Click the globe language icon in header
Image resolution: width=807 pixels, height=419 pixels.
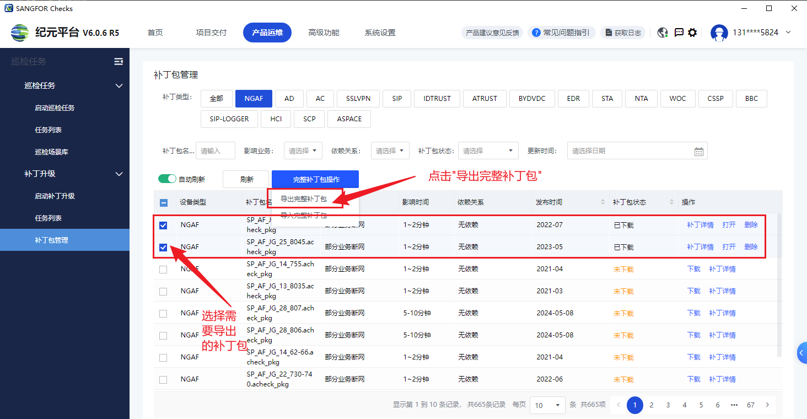tap(663, 33)
